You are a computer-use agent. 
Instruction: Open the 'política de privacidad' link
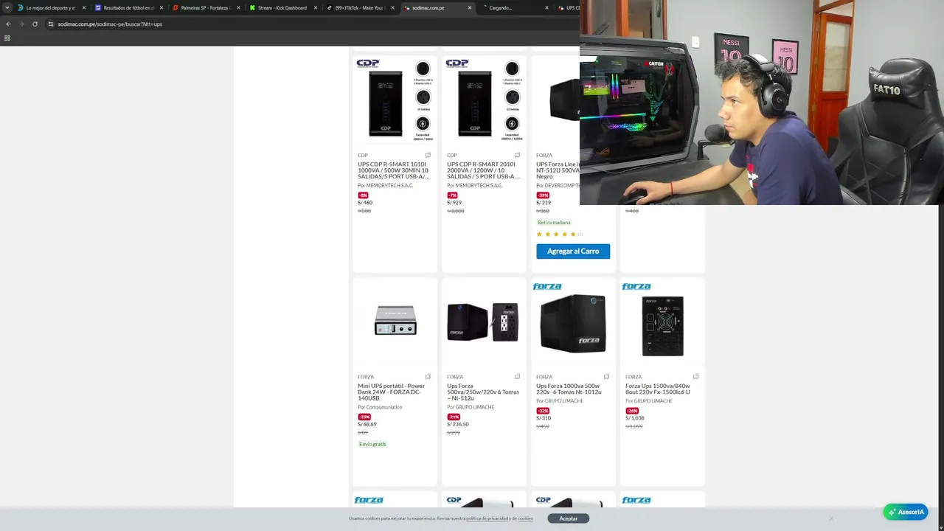[486, 518]
